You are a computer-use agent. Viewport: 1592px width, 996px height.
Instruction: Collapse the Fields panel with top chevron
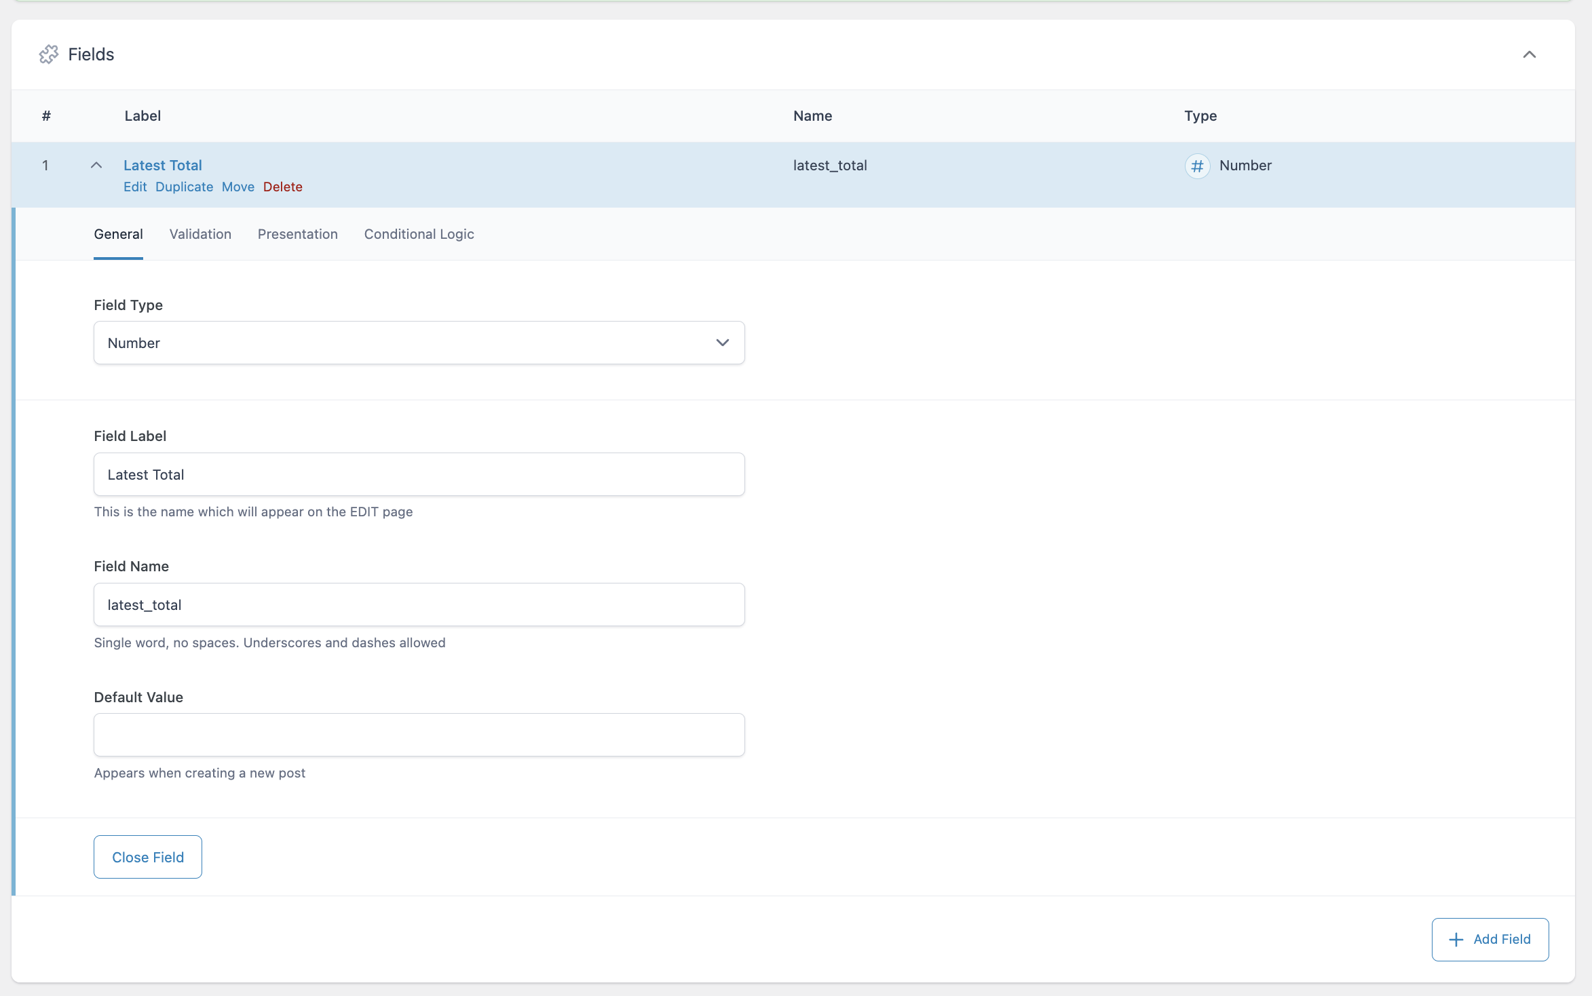pyautogui.click(x=1529, y=54)
